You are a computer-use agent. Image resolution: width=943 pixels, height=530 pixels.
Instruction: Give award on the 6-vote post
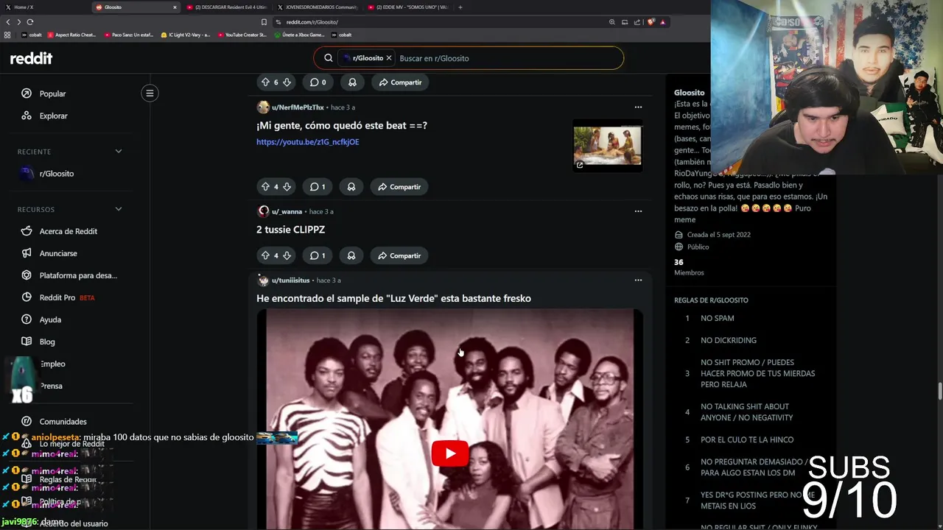pos(352,82)
